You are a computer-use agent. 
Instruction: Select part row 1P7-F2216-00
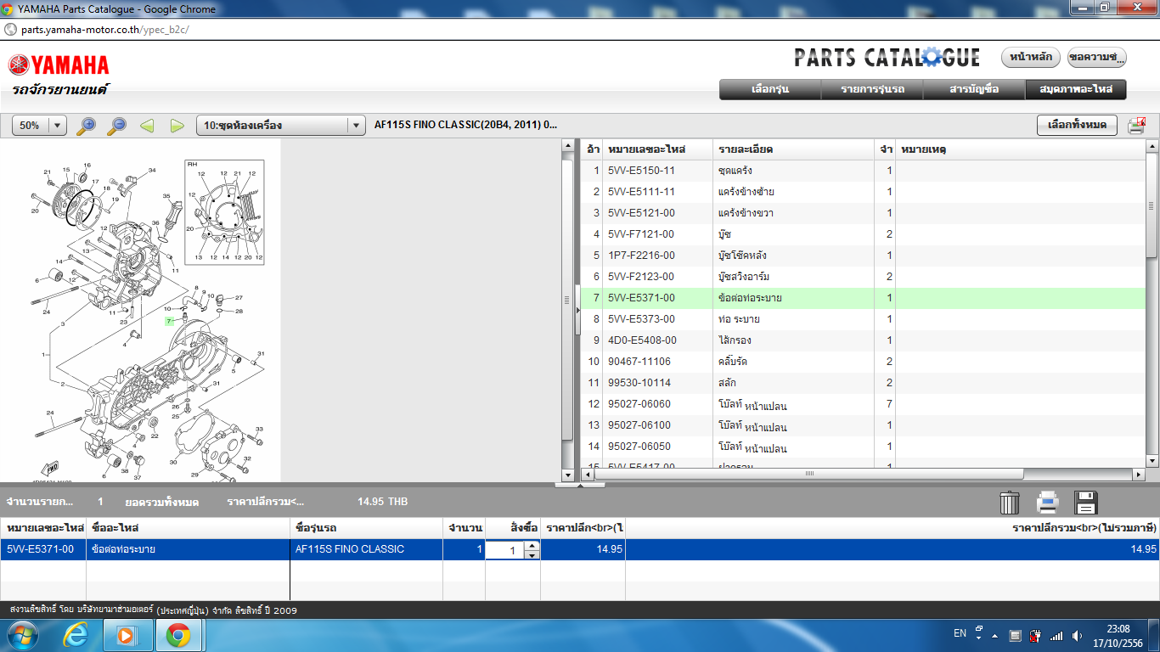(863, 256)
